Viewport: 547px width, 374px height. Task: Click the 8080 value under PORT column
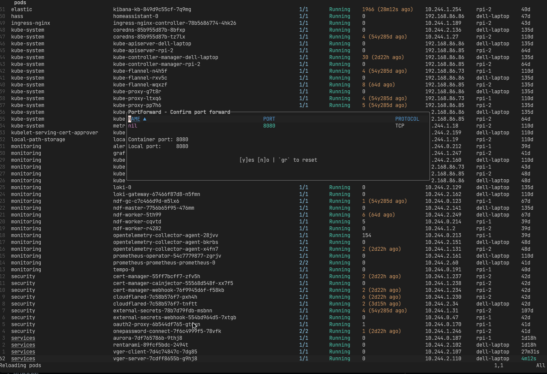tap(269, 126)
